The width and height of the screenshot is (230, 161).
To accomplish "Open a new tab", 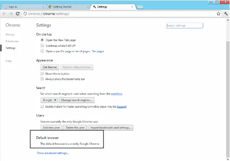I will point(140,7).
